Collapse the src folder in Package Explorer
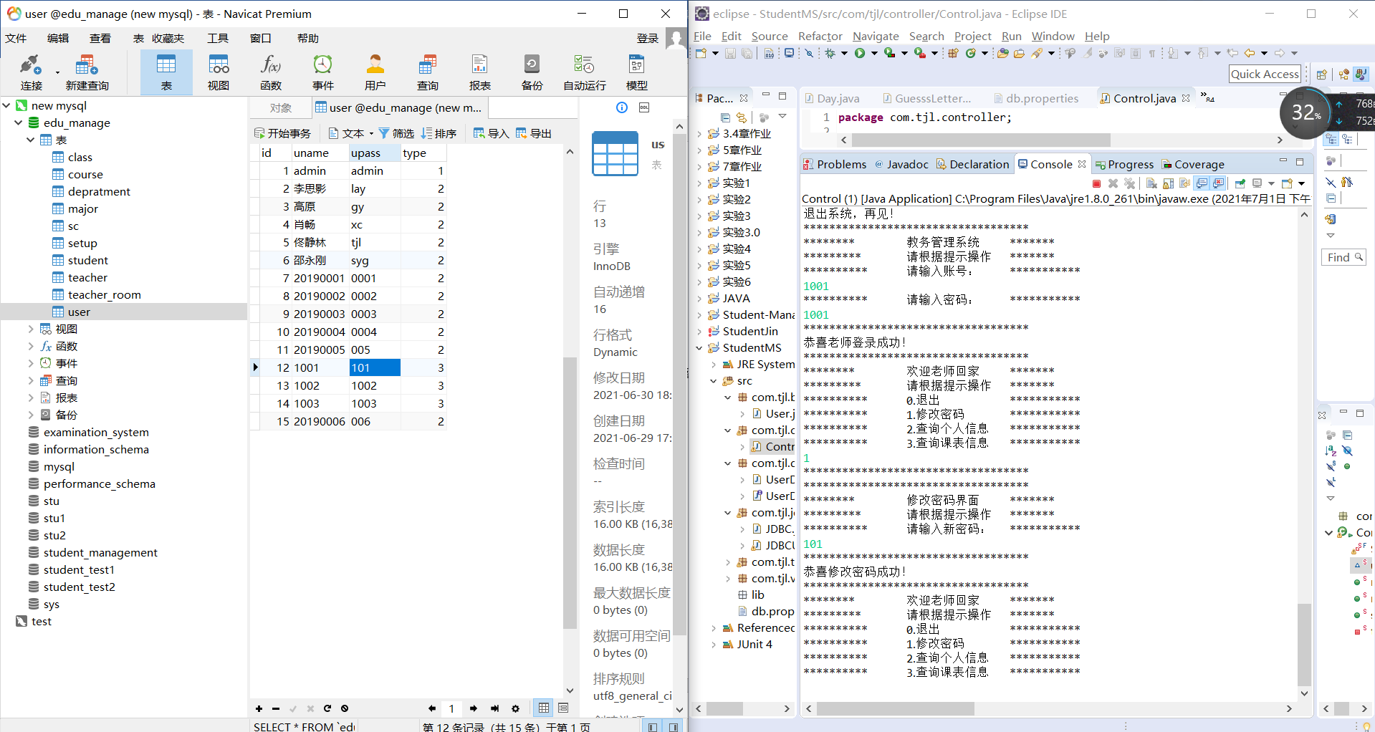The image size is (1375, 732). coord(714,380)
